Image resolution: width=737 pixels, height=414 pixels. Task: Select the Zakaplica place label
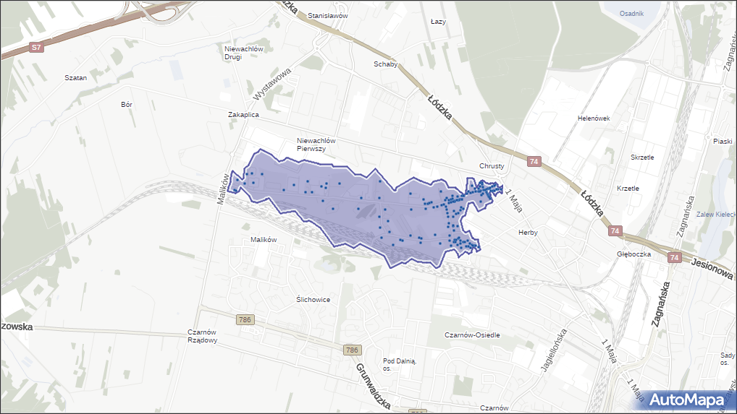243,114
